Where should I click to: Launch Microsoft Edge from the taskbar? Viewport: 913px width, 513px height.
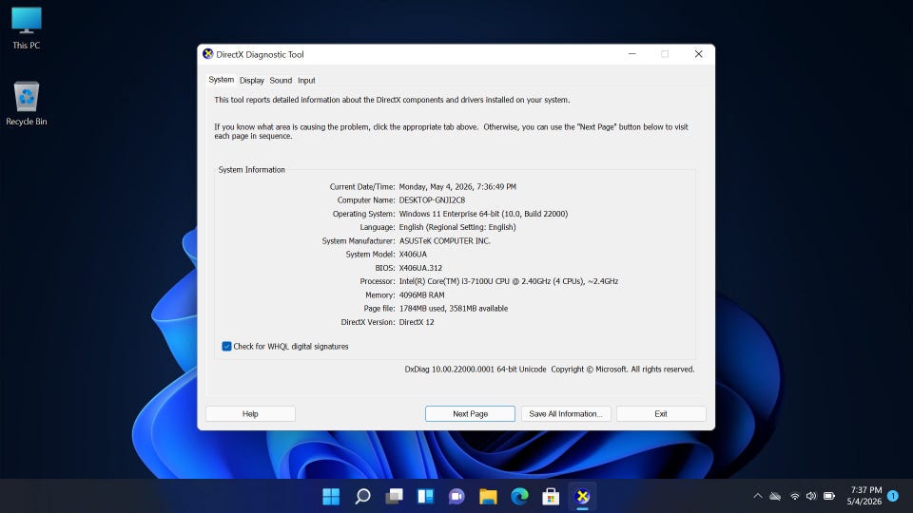[519, 496]
